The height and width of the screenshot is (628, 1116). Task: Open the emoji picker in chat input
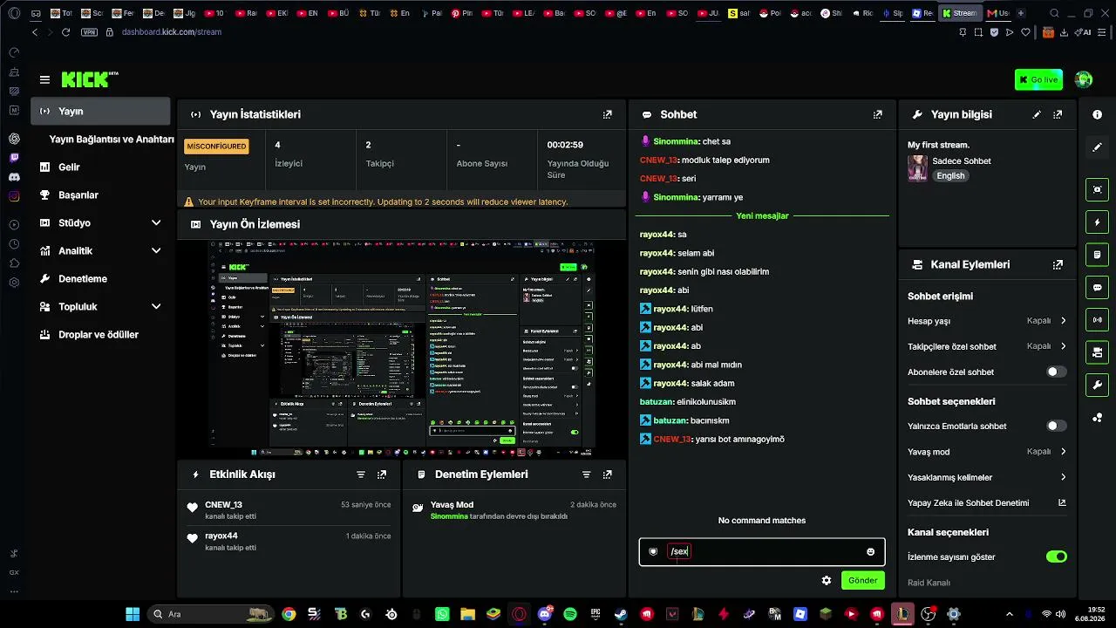click(870, 551)
